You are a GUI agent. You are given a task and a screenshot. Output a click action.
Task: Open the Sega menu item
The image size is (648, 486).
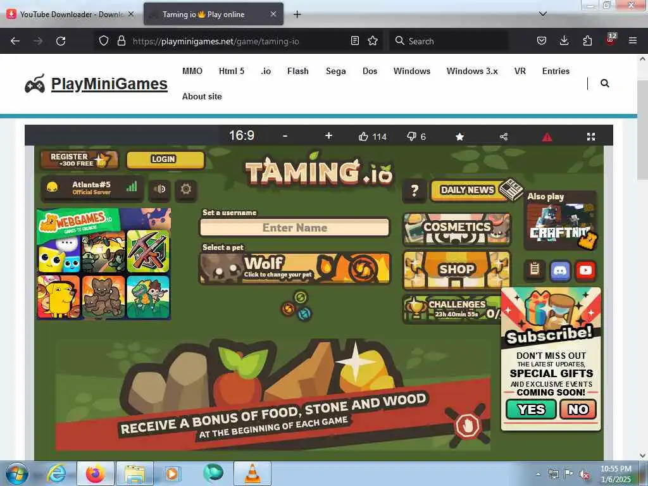tap(335, 71)
